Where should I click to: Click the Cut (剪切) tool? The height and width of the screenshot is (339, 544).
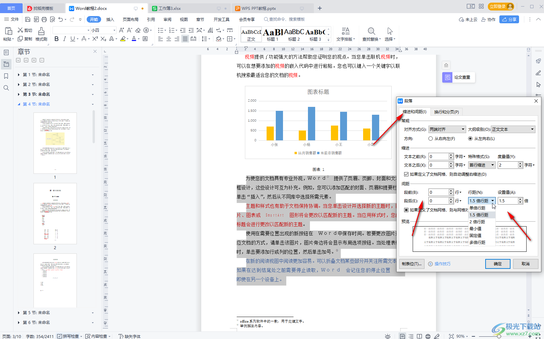(25, 30)
